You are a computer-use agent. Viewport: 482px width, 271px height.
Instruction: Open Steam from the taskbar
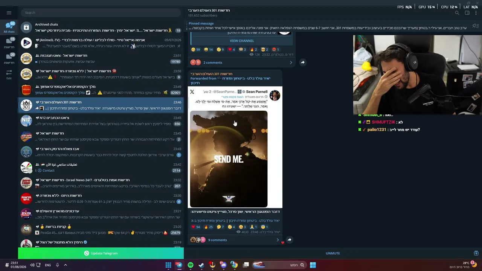point(201,265)
